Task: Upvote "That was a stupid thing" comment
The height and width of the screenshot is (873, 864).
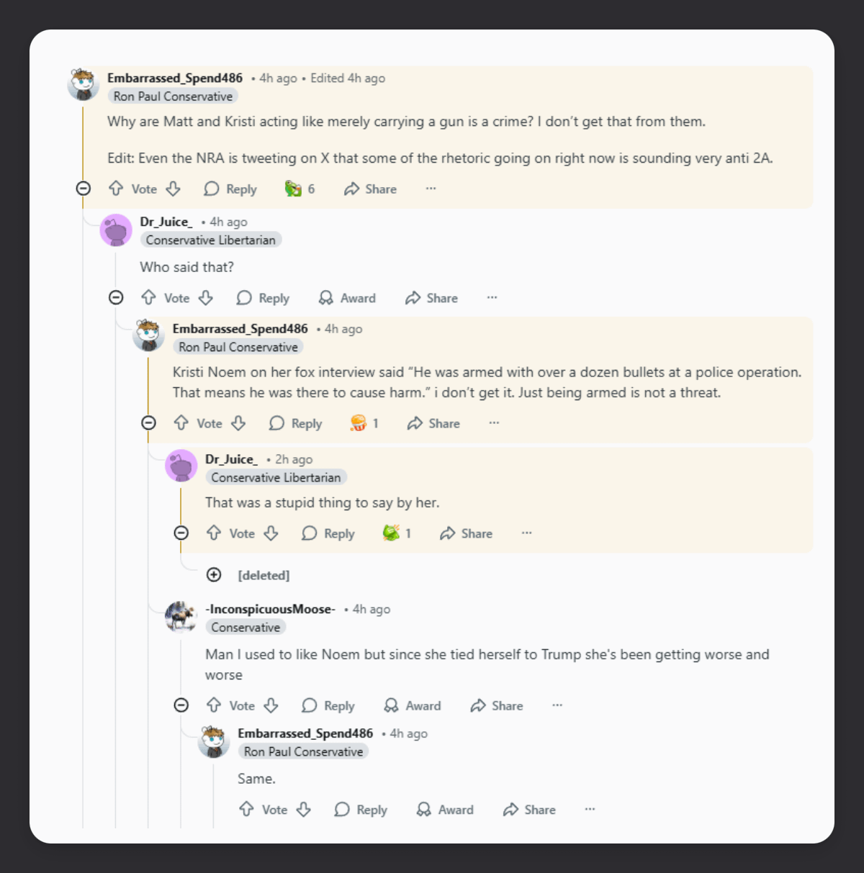Action: coord(214,533)
